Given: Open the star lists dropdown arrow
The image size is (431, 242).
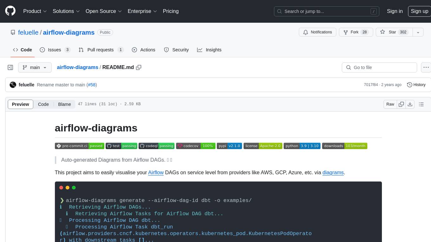Looking at the screenshot, I should [418, 32].
